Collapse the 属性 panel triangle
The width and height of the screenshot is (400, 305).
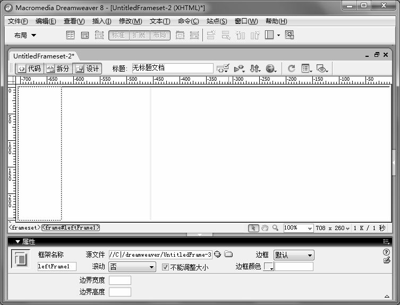tap(18, 241)
